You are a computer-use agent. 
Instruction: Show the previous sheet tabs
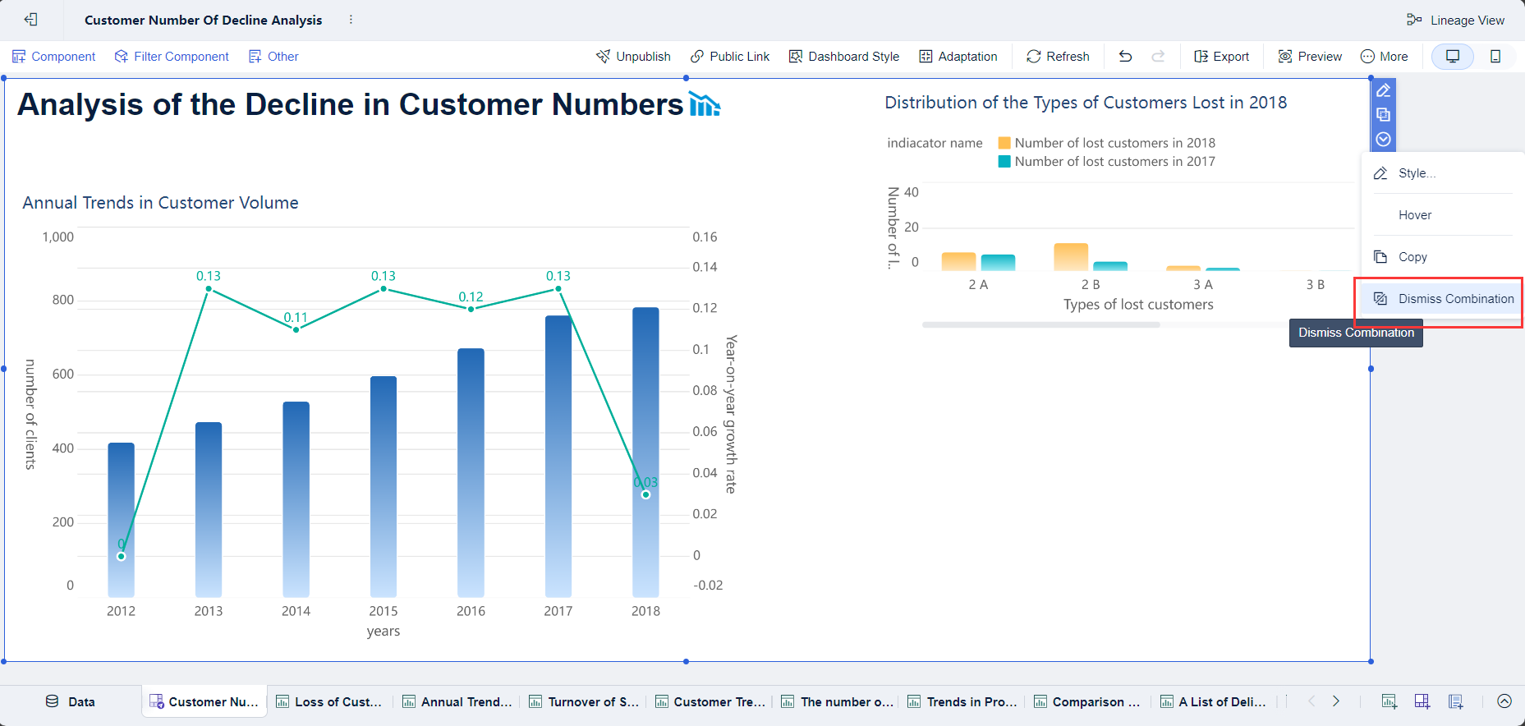point(1311,701)
